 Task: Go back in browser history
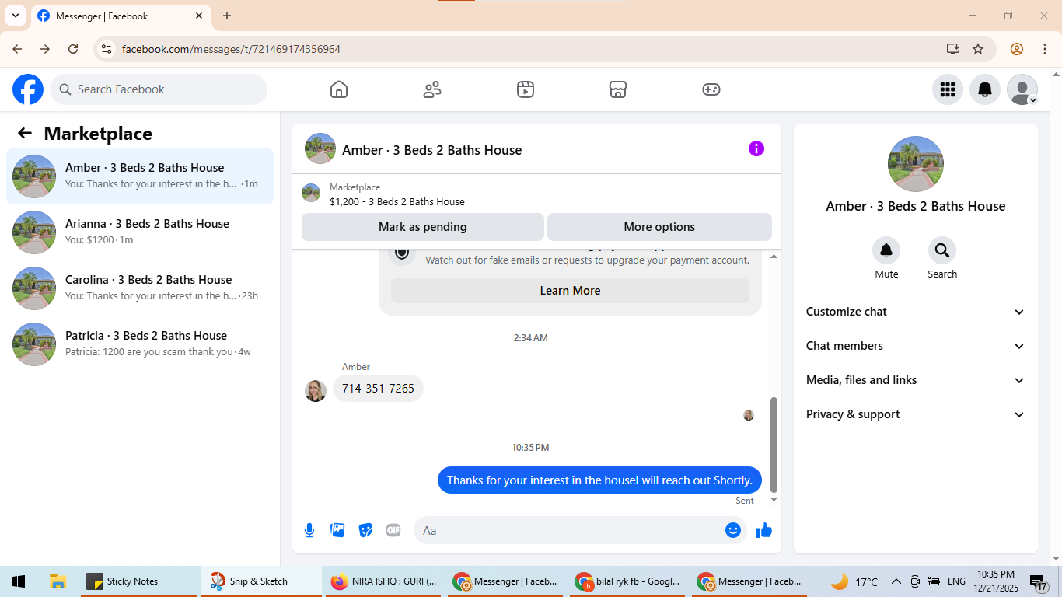[x=17, y=49]
